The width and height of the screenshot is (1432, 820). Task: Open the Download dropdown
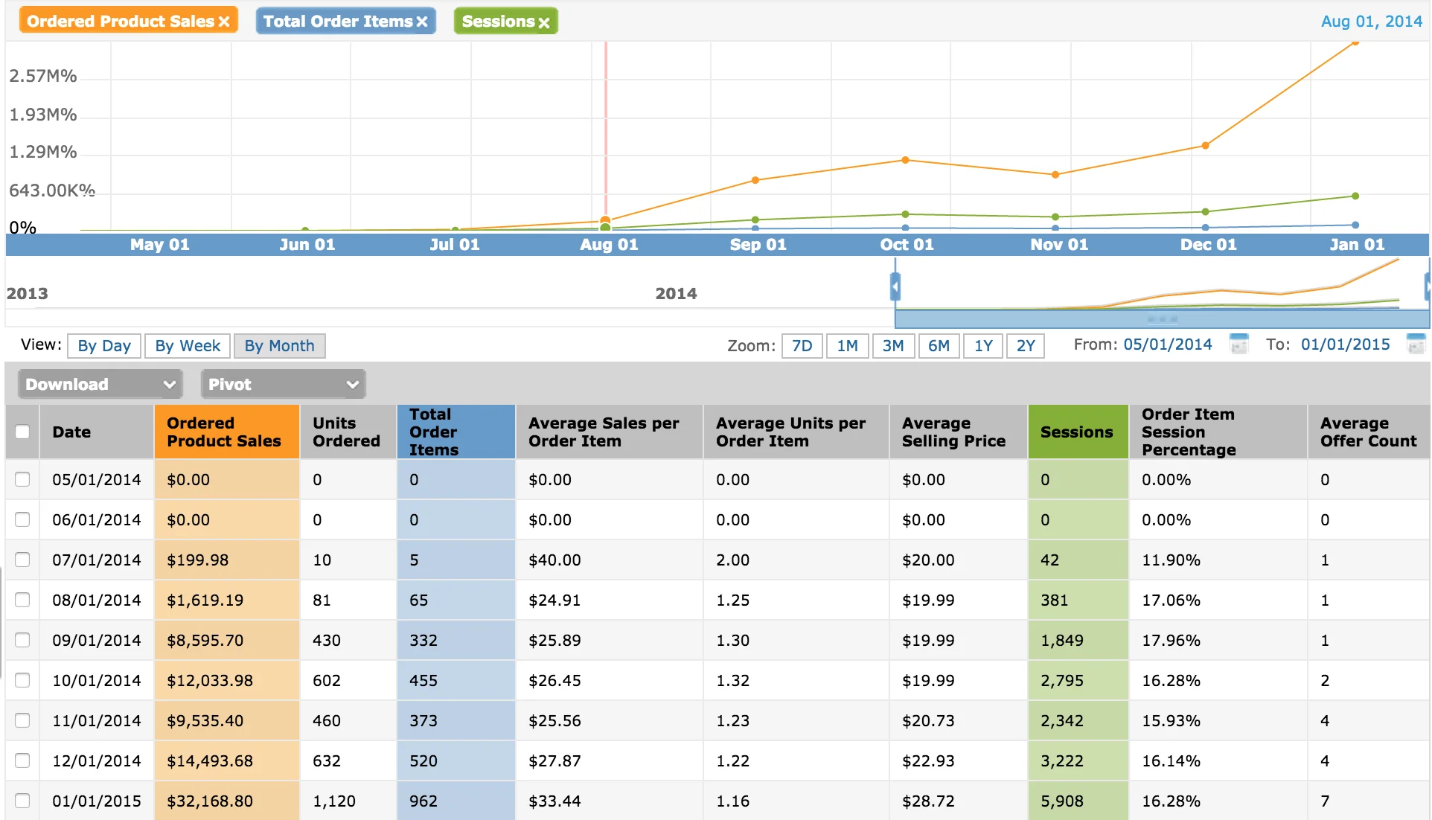pyautogui.click(x=100, y=384)
